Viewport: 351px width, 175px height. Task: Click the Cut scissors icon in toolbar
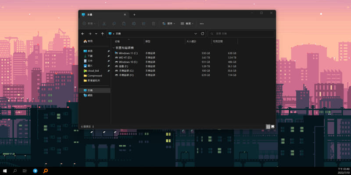click(104, 24)
